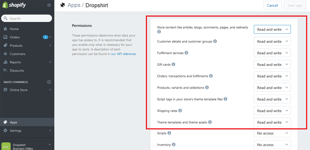Screen dimensions: 310x150
Task: Click info icon next to Scripts
Action: tap(169, 133)
